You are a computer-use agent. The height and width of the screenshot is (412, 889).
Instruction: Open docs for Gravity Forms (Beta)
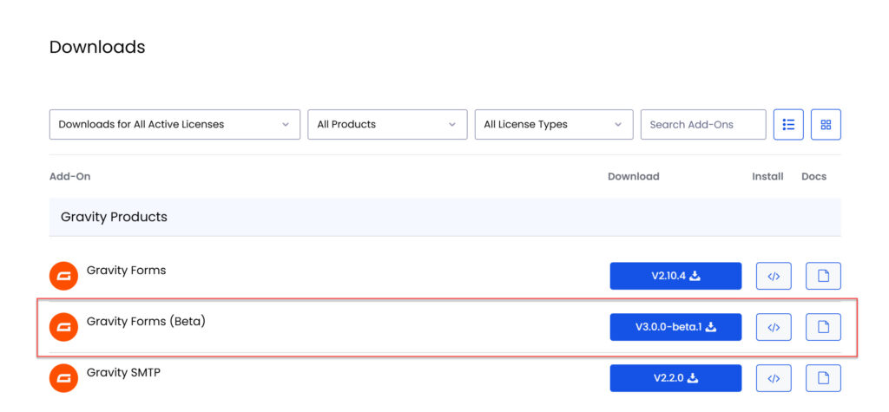pos(823,327)
